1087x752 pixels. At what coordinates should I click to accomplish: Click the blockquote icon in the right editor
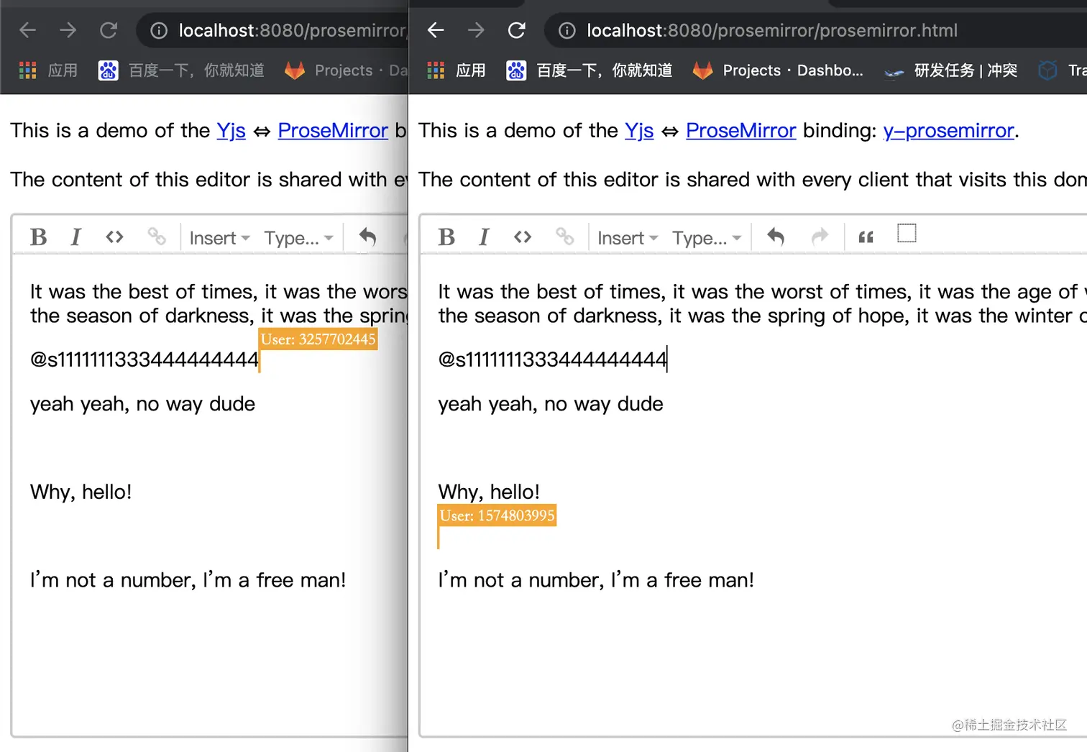click(x=866, y=237)
